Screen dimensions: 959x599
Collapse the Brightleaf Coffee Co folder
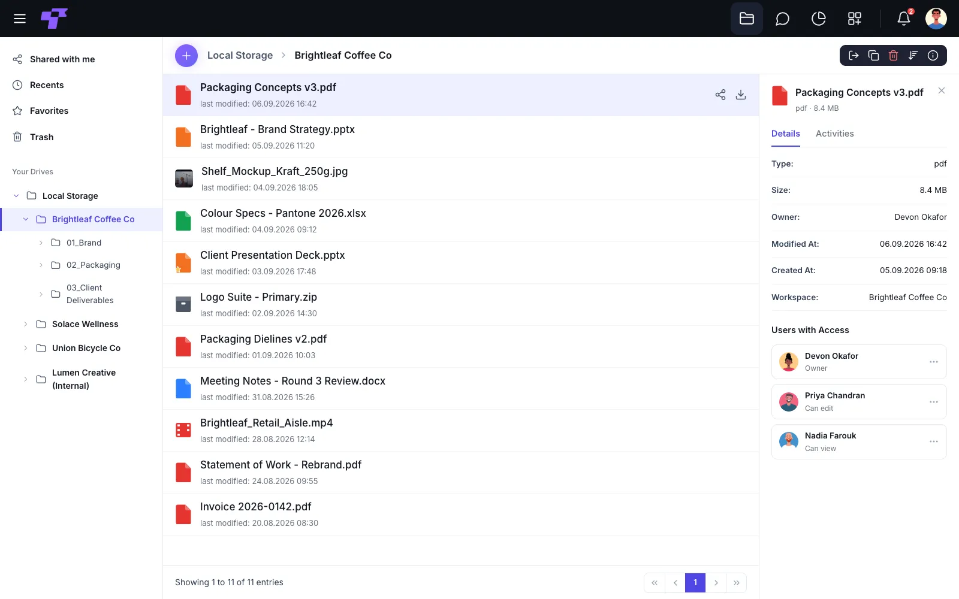coord(26,219)
